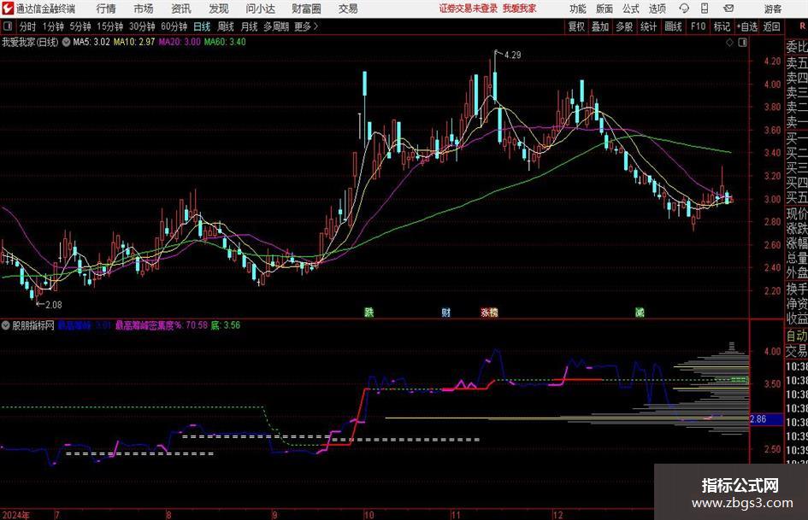This screenshot has height=520, width=808.
Task: Open the customer service headset icon
Action: pos(684,9)
